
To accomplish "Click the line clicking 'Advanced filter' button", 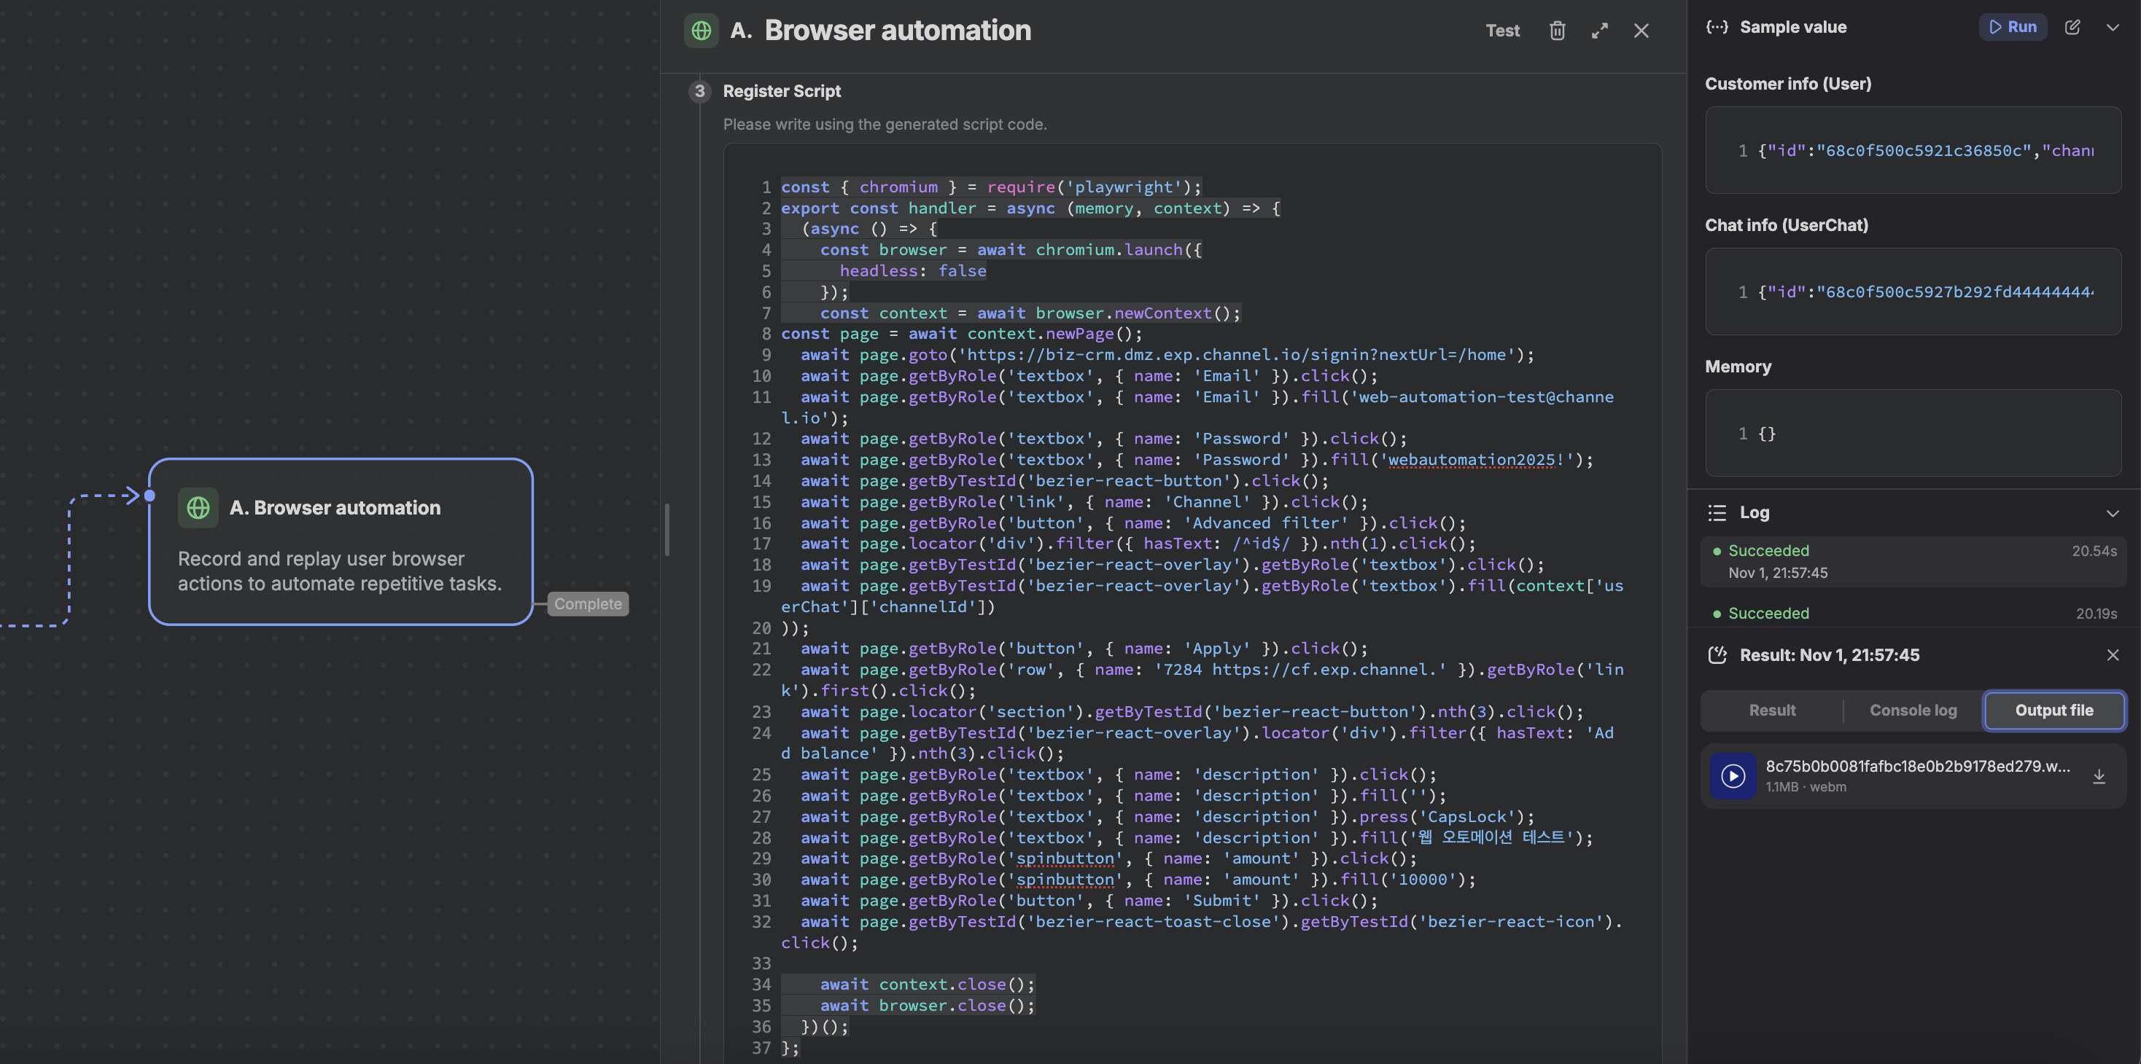I will (x=1134, y=523).
